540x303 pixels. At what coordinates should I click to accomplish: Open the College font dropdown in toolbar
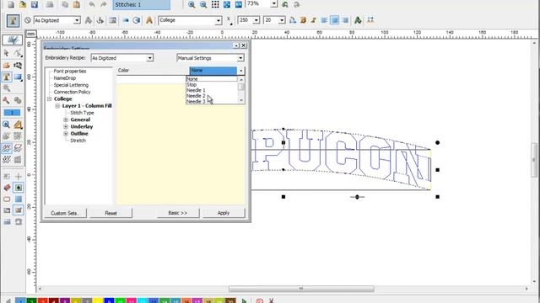click(219, 20)
